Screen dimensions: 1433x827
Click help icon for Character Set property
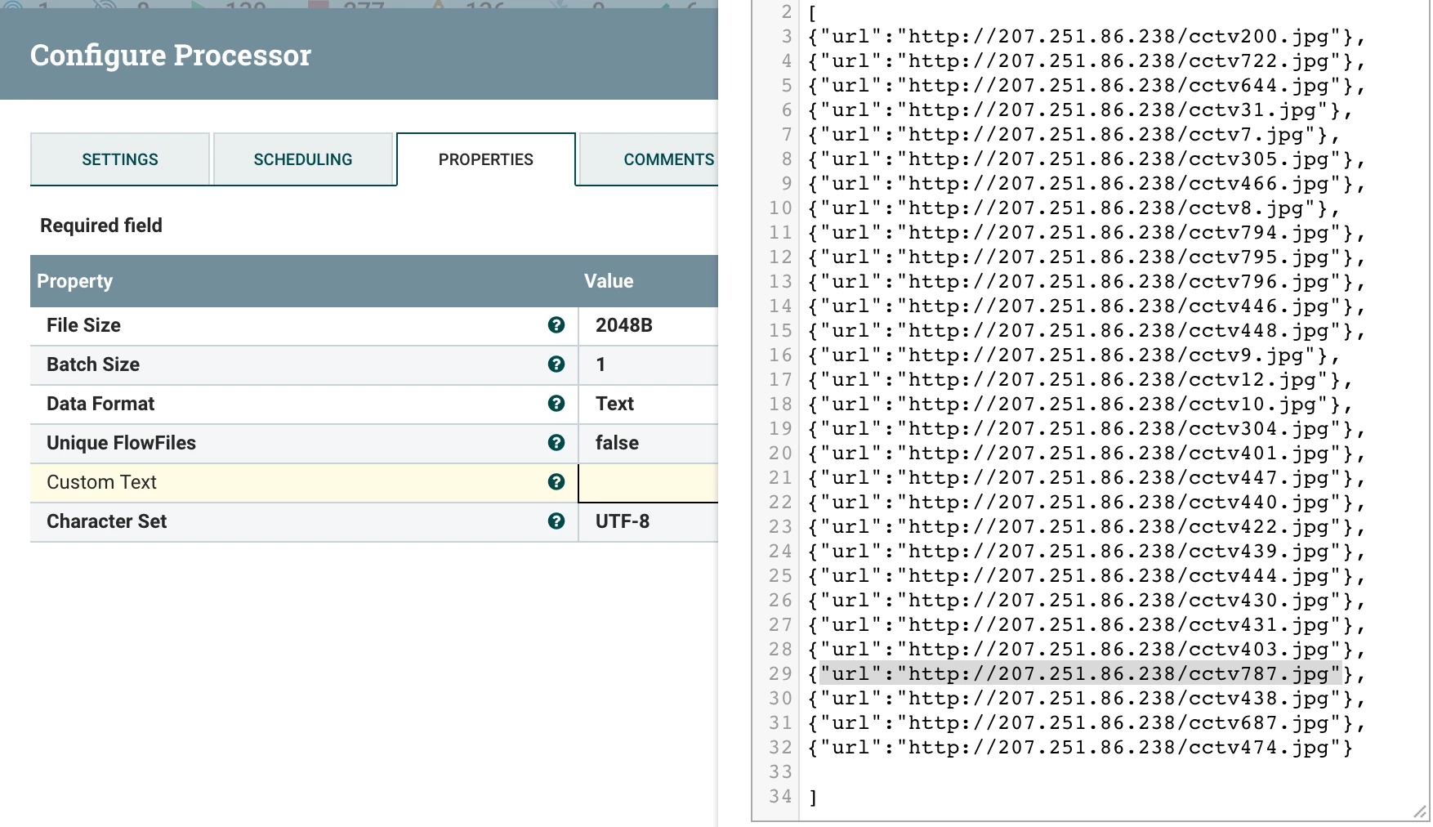point(556,521)
